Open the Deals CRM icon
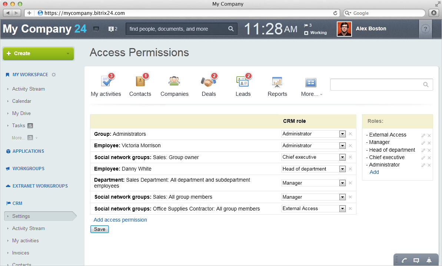This screenshot has width=442, height=266. (209, 81)
